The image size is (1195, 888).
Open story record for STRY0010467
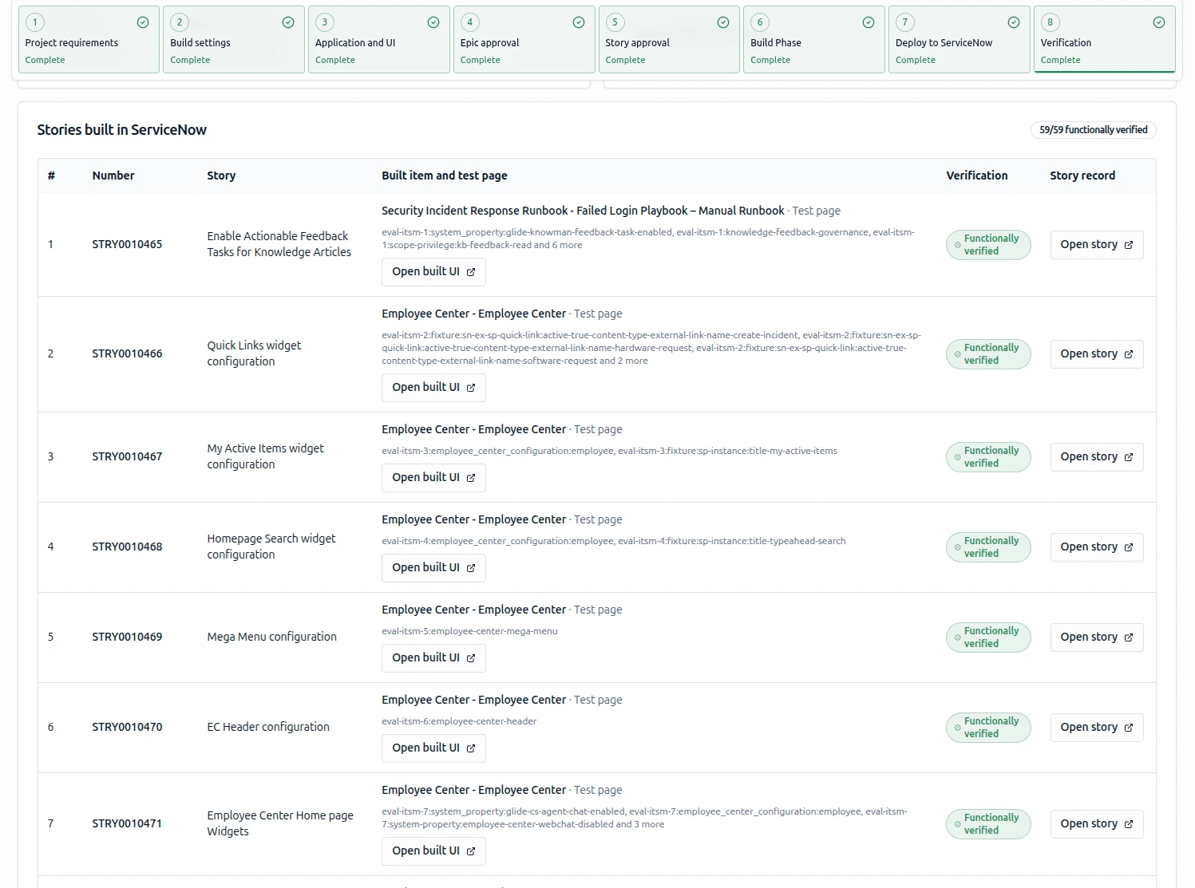point(1097,457)
